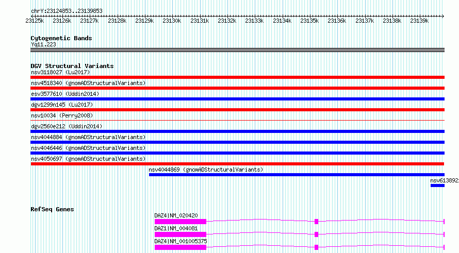
Task: Click the nsv4050697 (gnomADStructuralVariants) label
Action: point(88,159)
